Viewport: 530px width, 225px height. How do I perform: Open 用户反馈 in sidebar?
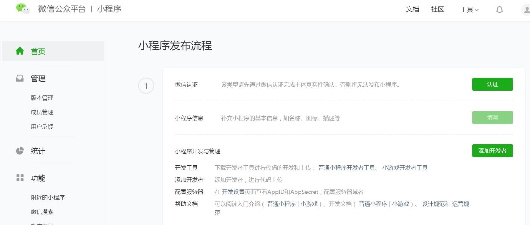(x=42, y=127)
